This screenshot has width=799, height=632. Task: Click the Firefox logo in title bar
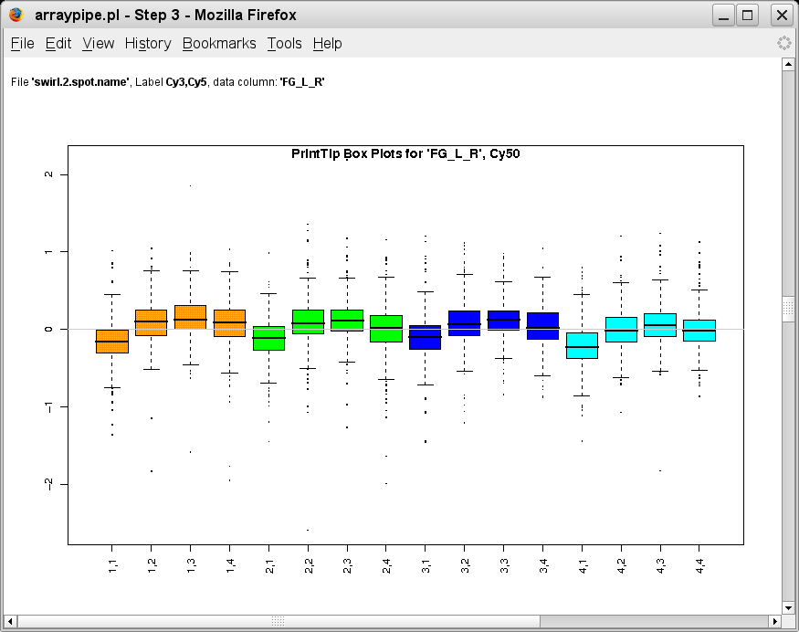(x=16, y=15)
